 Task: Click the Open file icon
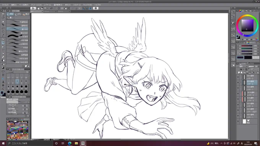[x=42, y=8]
